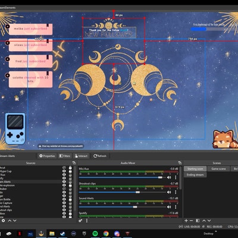Viewport: 238px width, 238px height.
Task: Mute the Shoutout clips speaker icon
Action: [169, 192]
